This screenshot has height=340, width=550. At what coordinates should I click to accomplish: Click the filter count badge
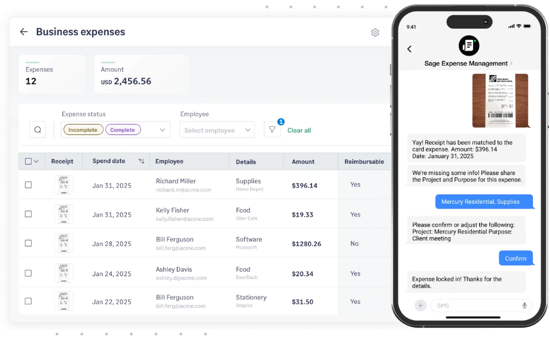(281, 122)
